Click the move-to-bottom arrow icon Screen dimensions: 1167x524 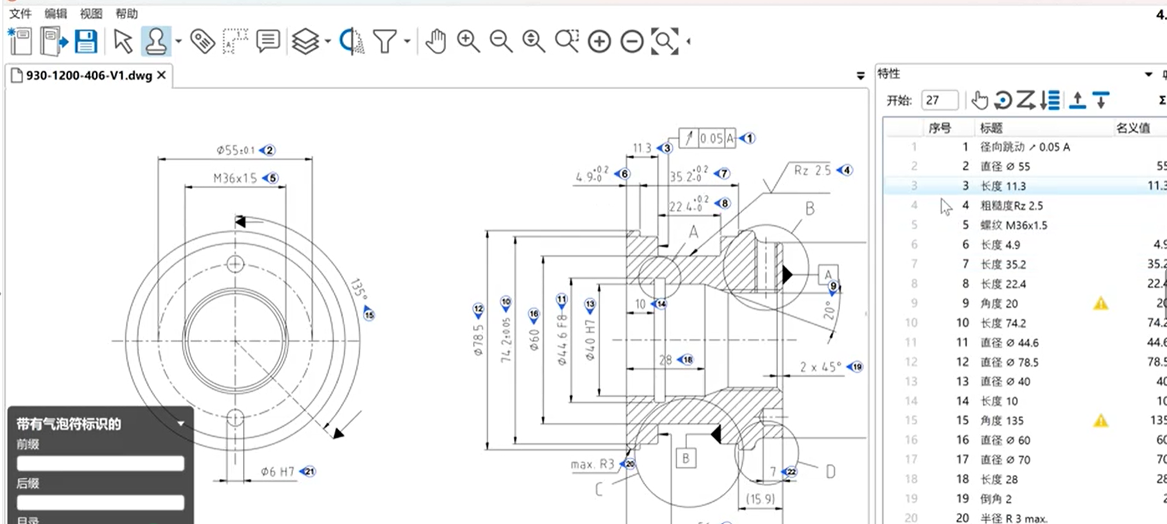pyautogui.click(x=1101, y=100)
